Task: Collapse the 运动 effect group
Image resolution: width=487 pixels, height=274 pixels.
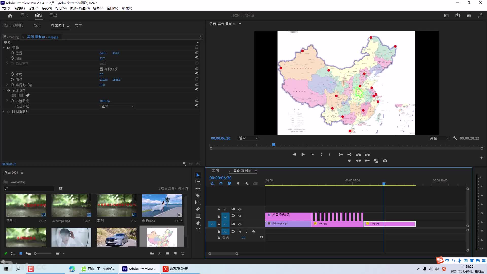Action: click(x=4, y=48)
